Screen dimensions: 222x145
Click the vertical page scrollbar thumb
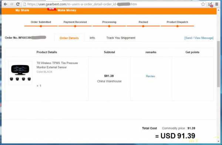(218, 64)
